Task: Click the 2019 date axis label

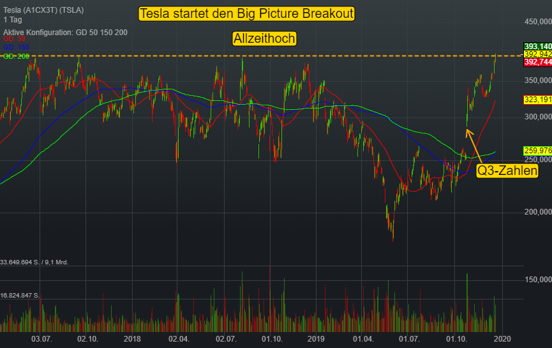Action: [x=316, y=339]
